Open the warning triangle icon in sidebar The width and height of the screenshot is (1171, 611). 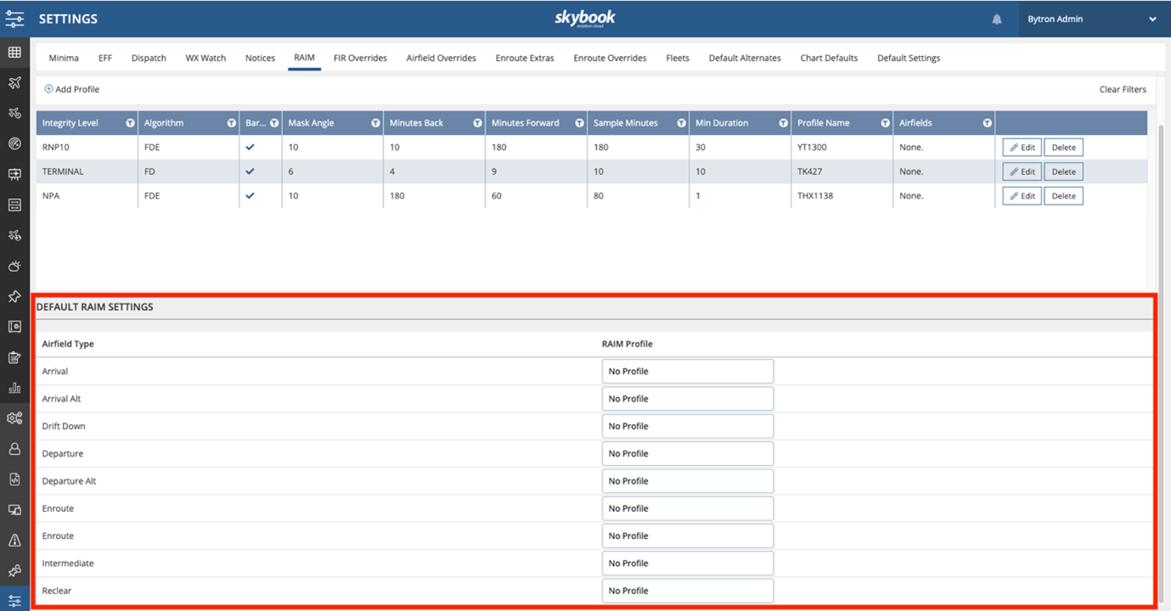(14, 540)
